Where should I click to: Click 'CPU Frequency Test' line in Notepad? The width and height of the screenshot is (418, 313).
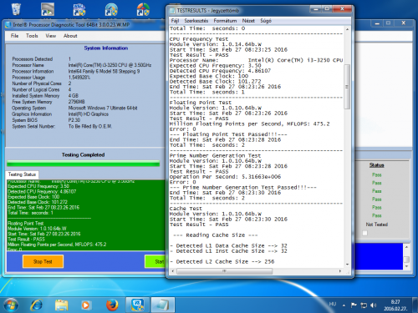pyautogui.click(x=199, y=39)
